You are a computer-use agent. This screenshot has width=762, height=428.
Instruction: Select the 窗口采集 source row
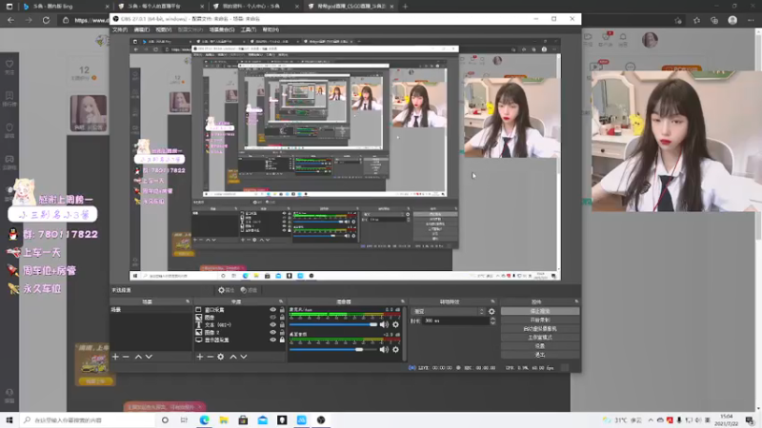[x=239, y=310]
